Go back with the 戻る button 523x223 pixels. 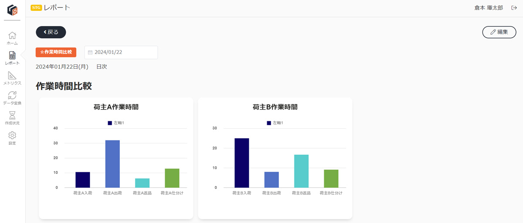tap(51, 32)
